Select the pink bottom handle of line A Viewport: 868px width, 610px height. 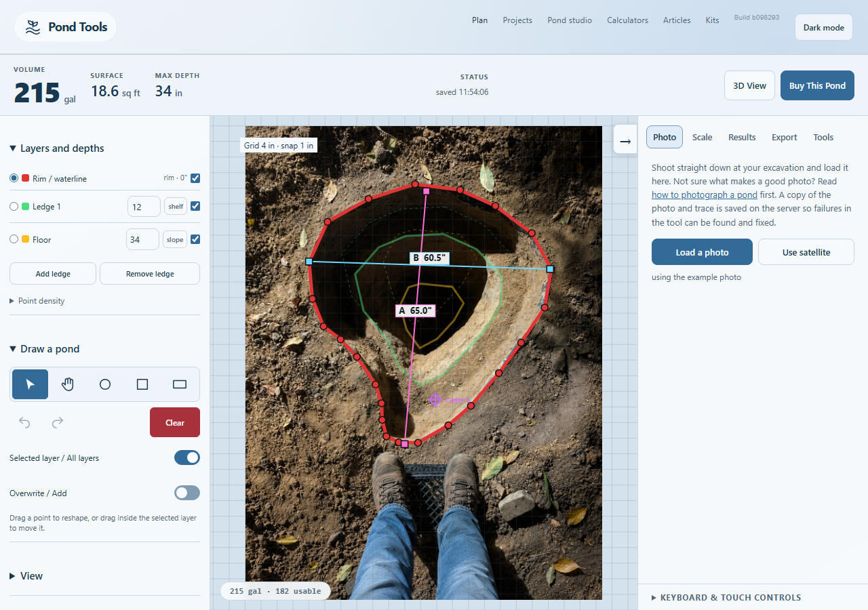[x=405, y=444]
